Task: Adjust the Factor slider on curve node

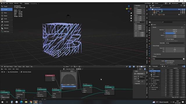Action: 69,86
